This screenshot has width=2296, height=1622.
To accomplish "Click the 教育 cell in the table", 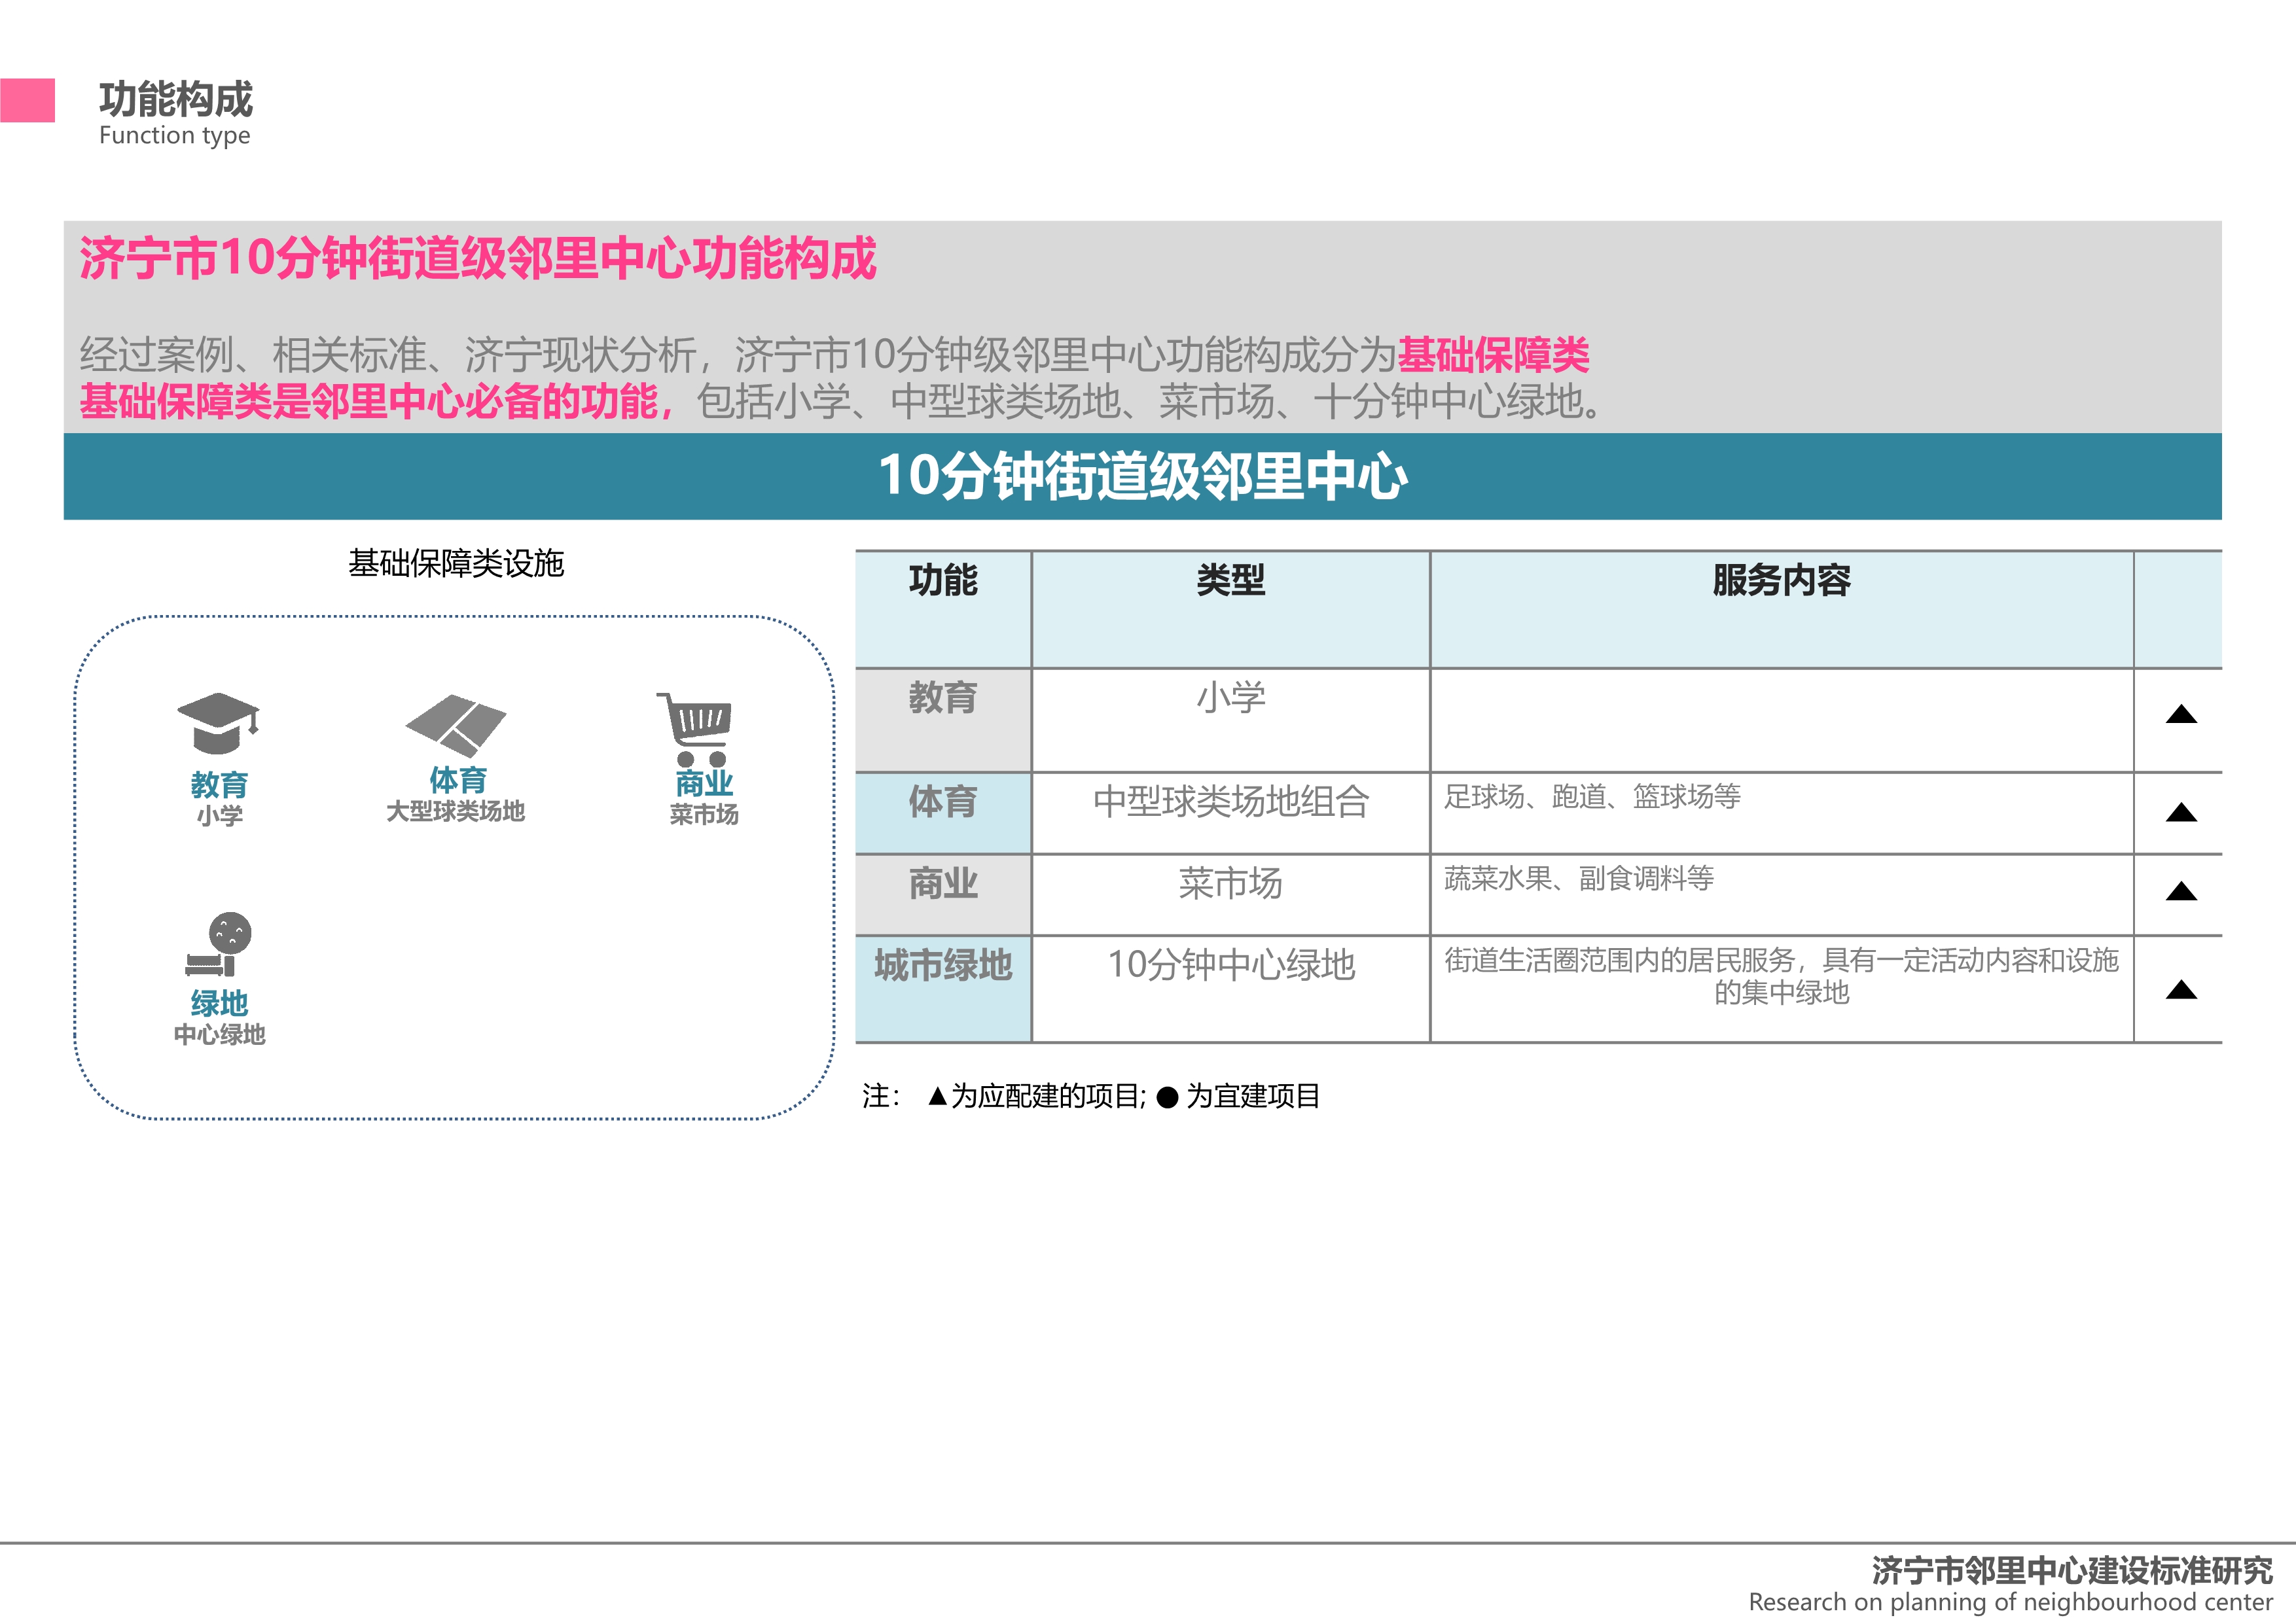I will 943,720.
